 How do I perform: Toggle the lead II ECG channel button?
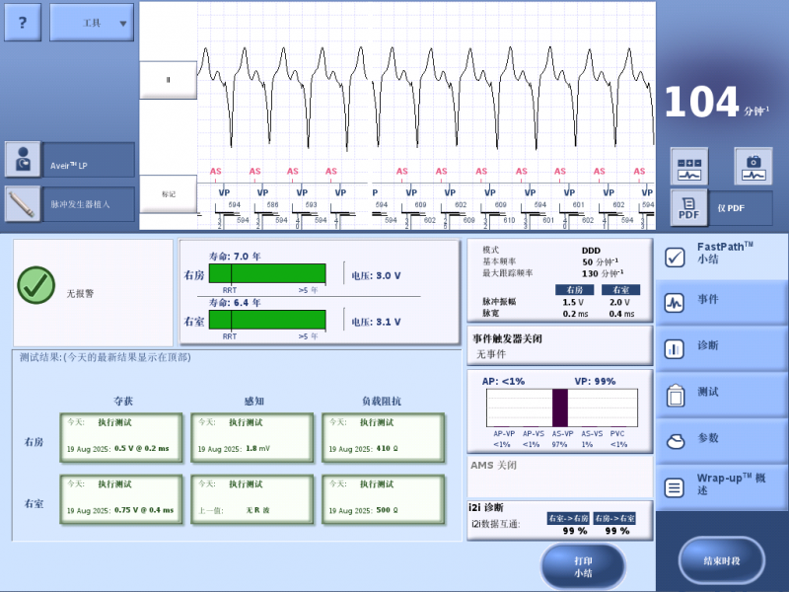click(x=168, y=80)
